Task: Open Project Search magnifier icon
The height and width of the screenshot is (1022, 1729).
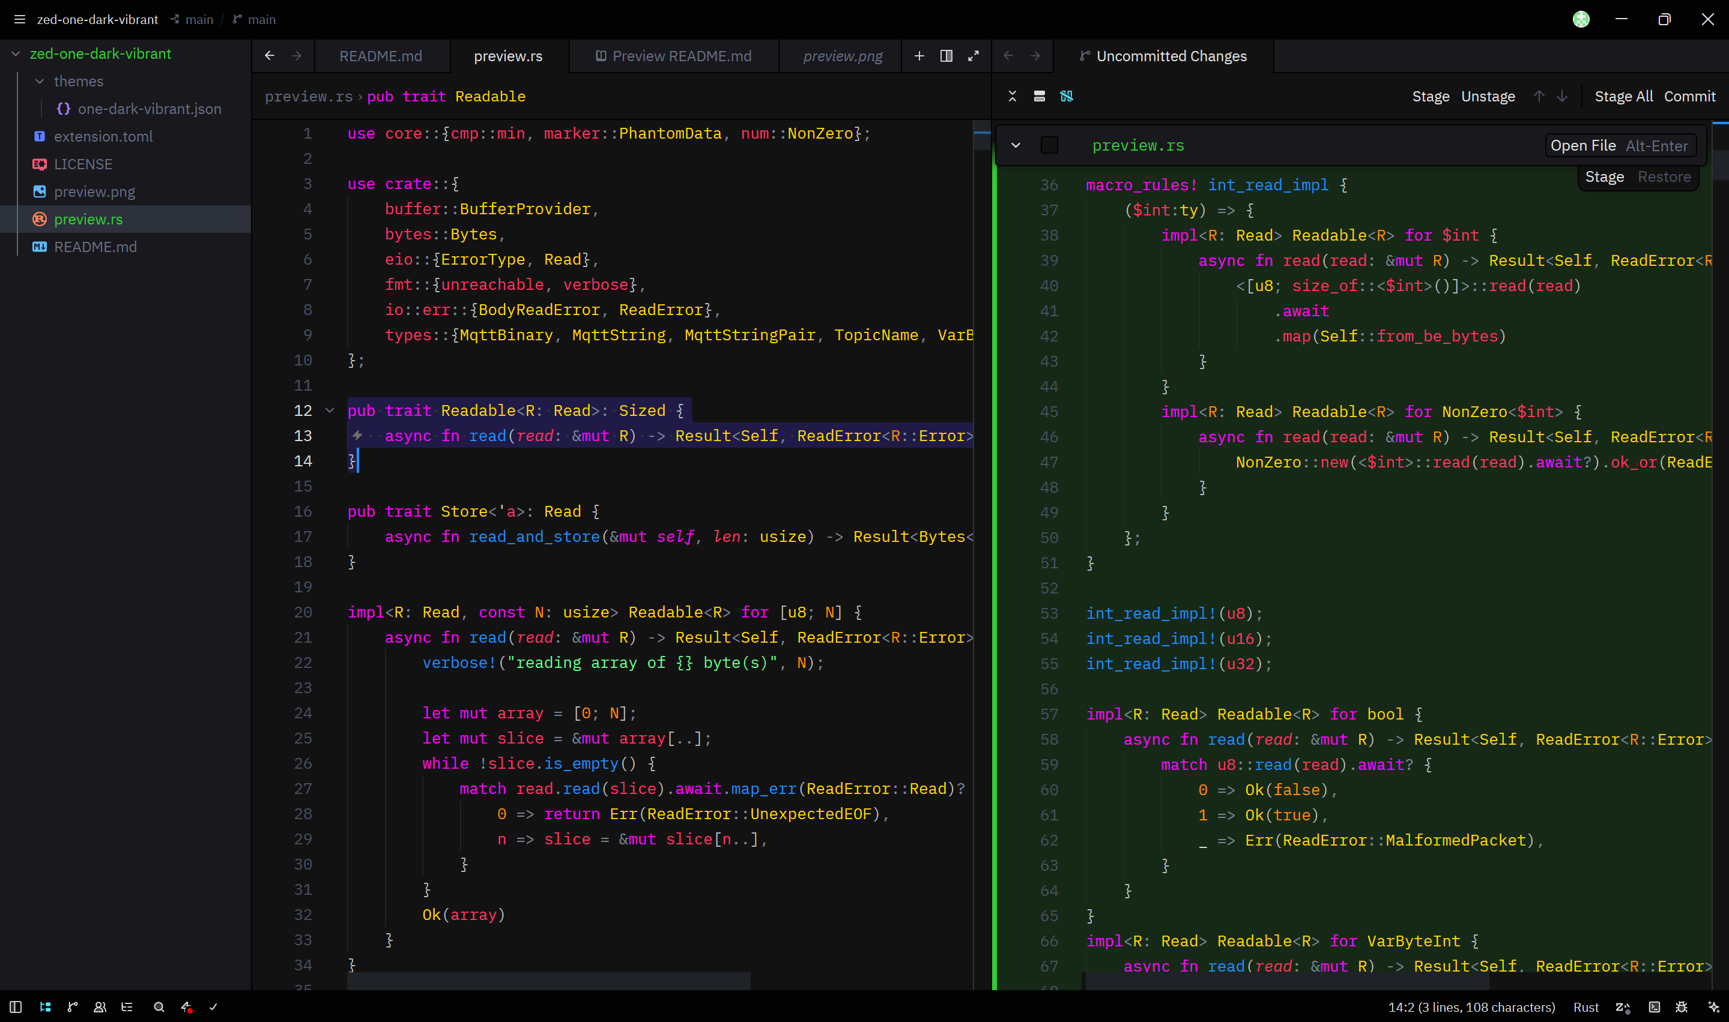Action: (x=159, y=1007)
